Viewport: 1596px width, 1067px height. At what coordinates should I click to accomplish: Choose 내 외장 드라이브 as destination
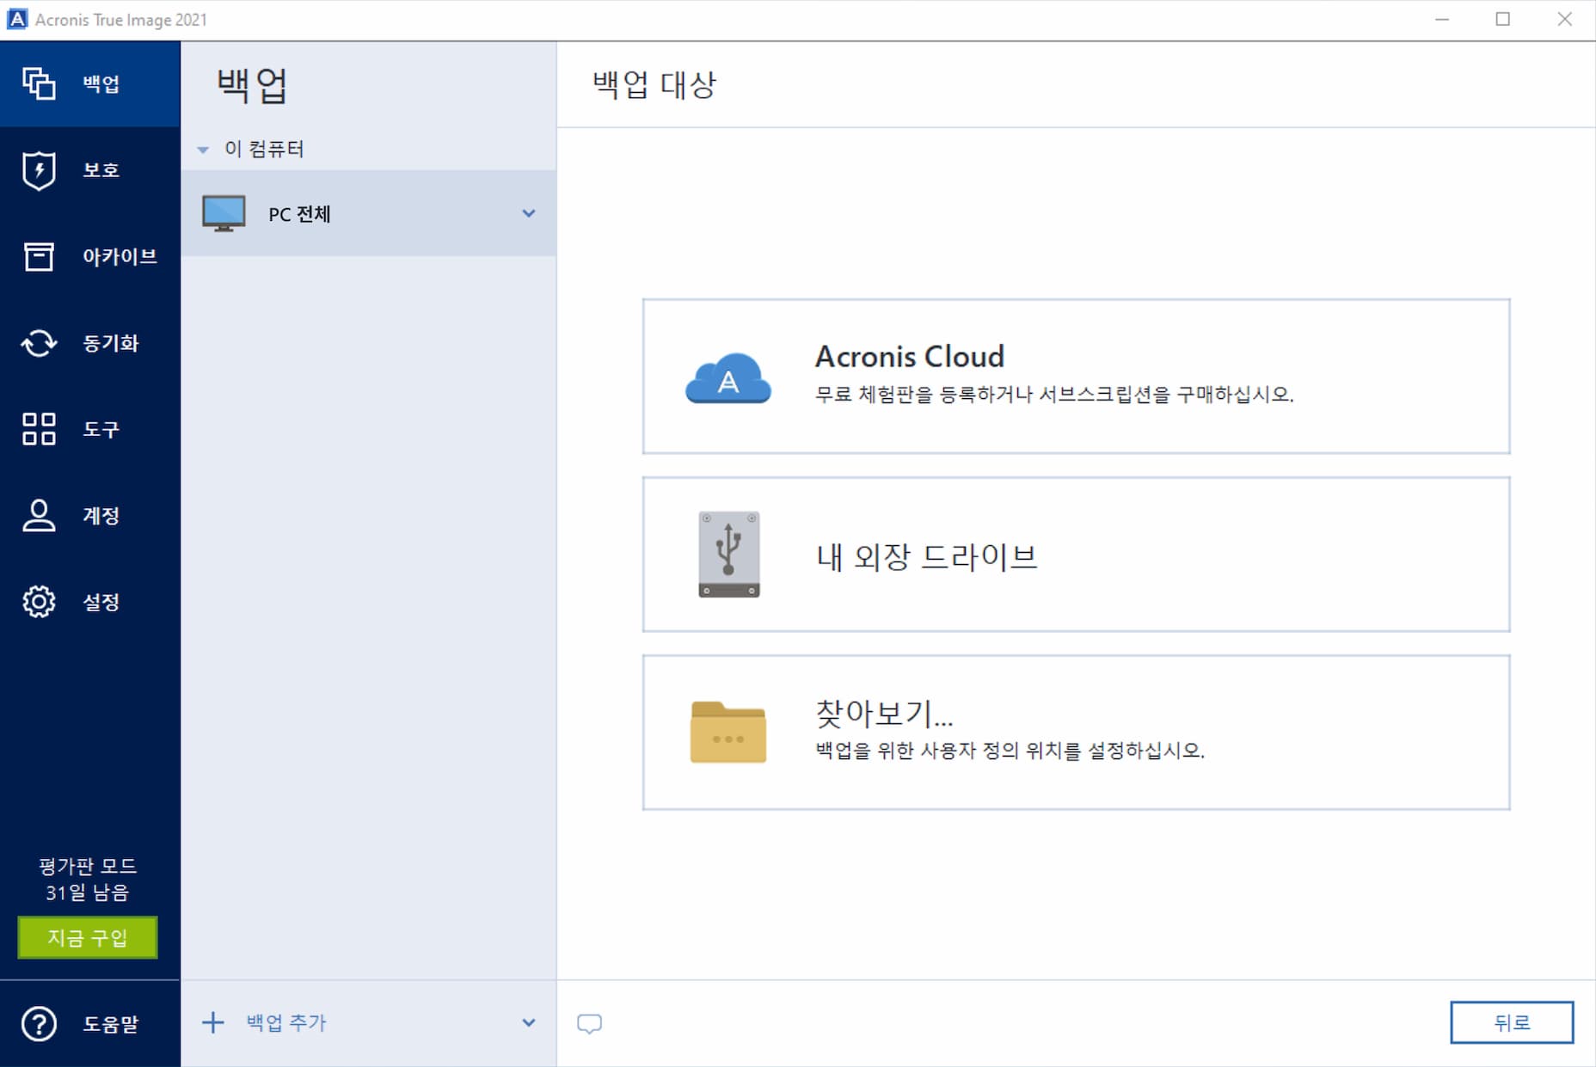(x=1076, y=555)
